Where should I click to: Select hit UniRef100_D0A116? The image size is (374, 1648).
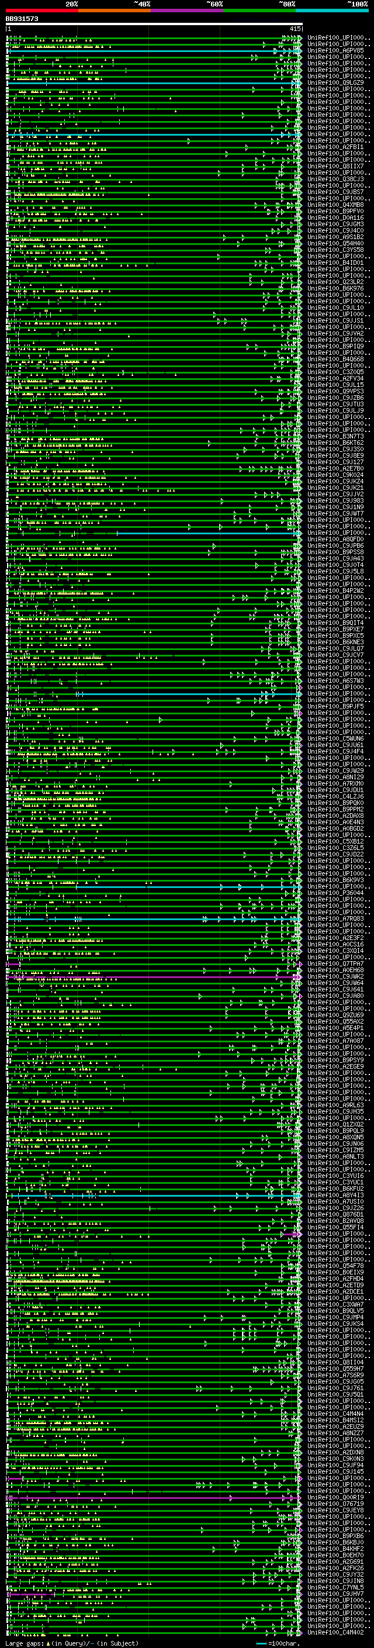click(335, 217)
